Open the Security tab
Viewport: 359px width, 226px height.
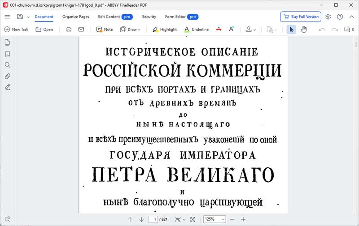point(149,17)
